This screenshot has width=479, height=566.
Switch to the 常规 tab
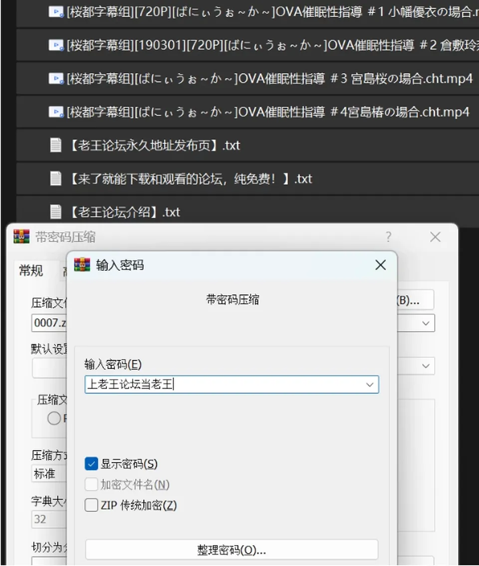click(31, 270)
